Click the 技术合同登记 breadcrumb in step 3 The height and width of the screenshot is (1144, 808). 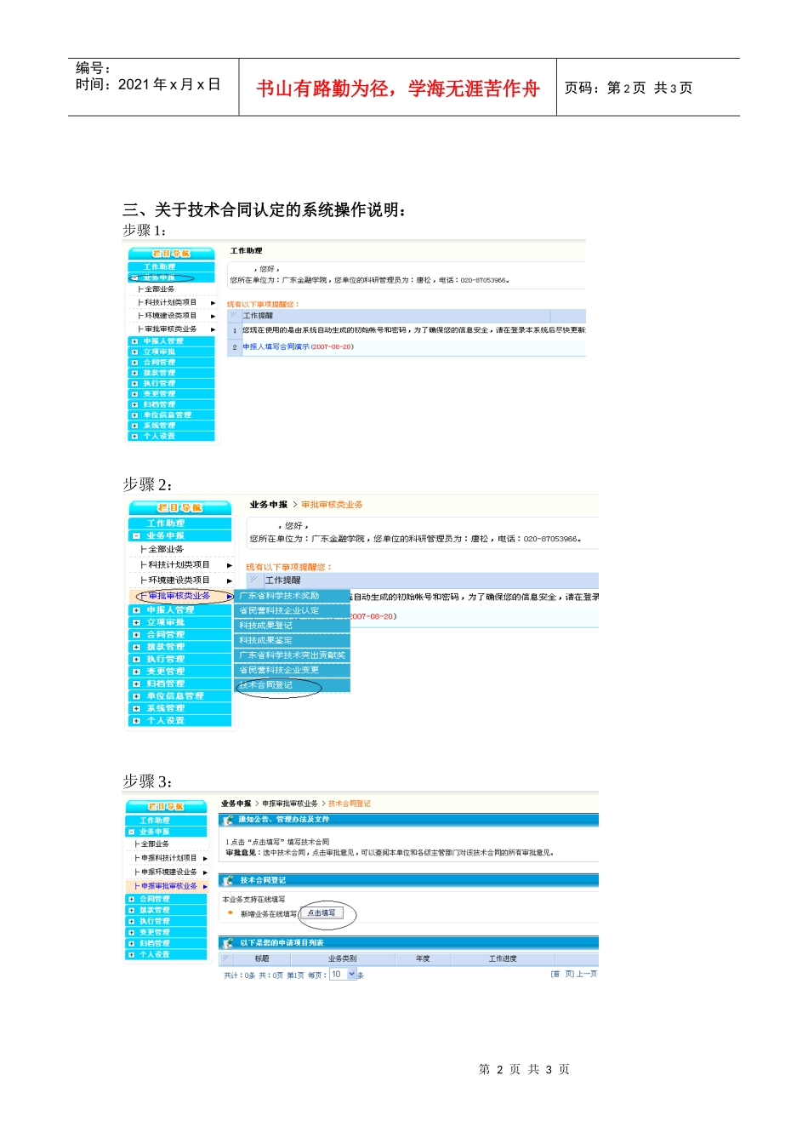pyautogui.click(x=350, y=804)
